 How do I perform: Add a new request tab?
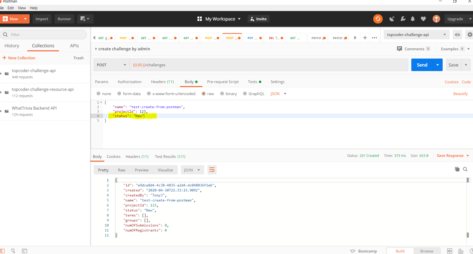coord(365,38)
